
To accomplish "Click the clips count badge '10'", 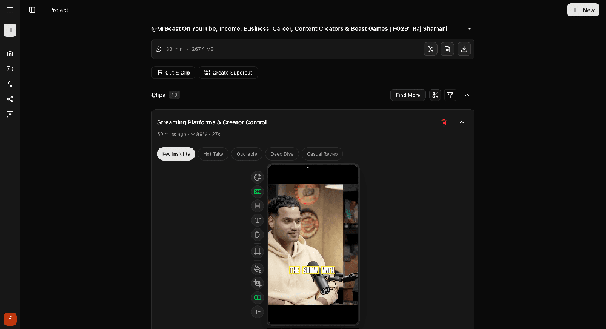I will [175, 95].
